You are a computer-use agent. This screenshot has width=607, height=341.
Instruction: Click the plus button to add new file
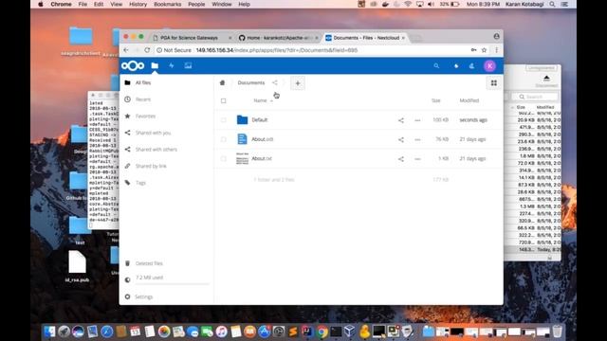click(298, 83)
